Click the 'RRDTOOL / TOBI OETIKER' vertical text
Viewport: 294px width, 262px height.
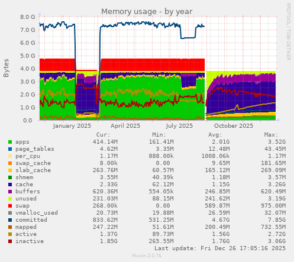[x=289, y=32]
